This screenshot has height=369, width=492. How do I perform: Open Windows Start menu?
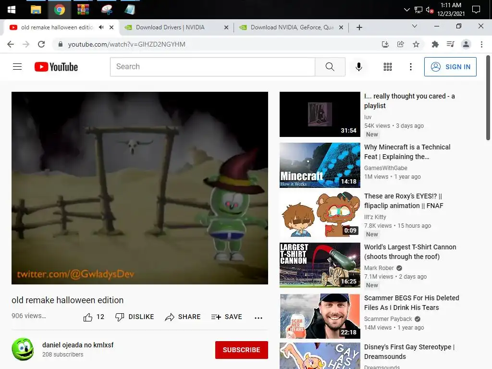coord(12,10)
